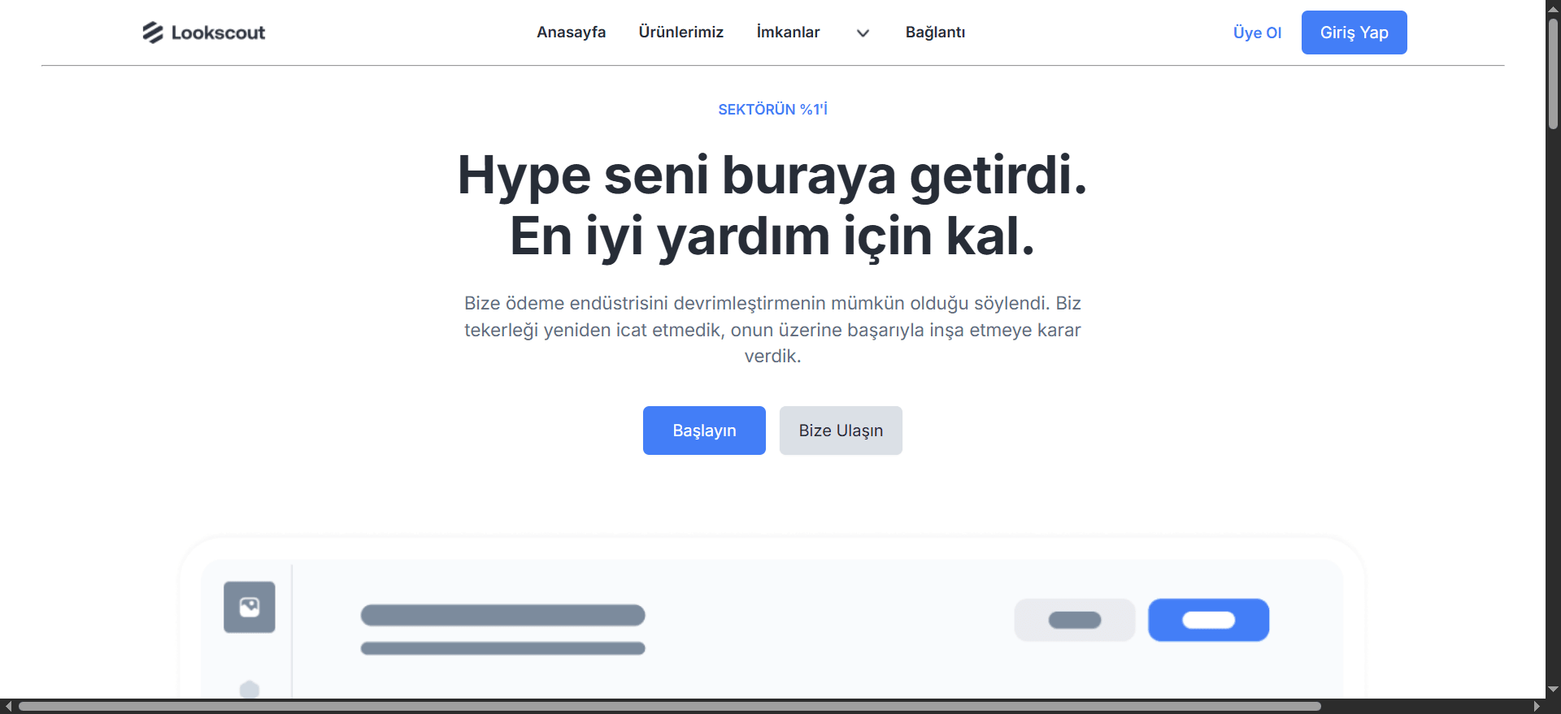The height and width of the screenshot is (714, 1561).
Task: Click the scroll down arrow
Action: coord(1553,689)
